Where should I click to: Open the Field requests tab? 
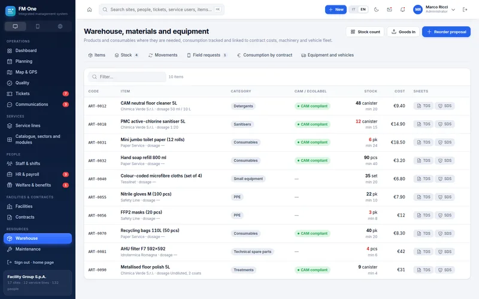pyautogui.click(x=207, y=55)
